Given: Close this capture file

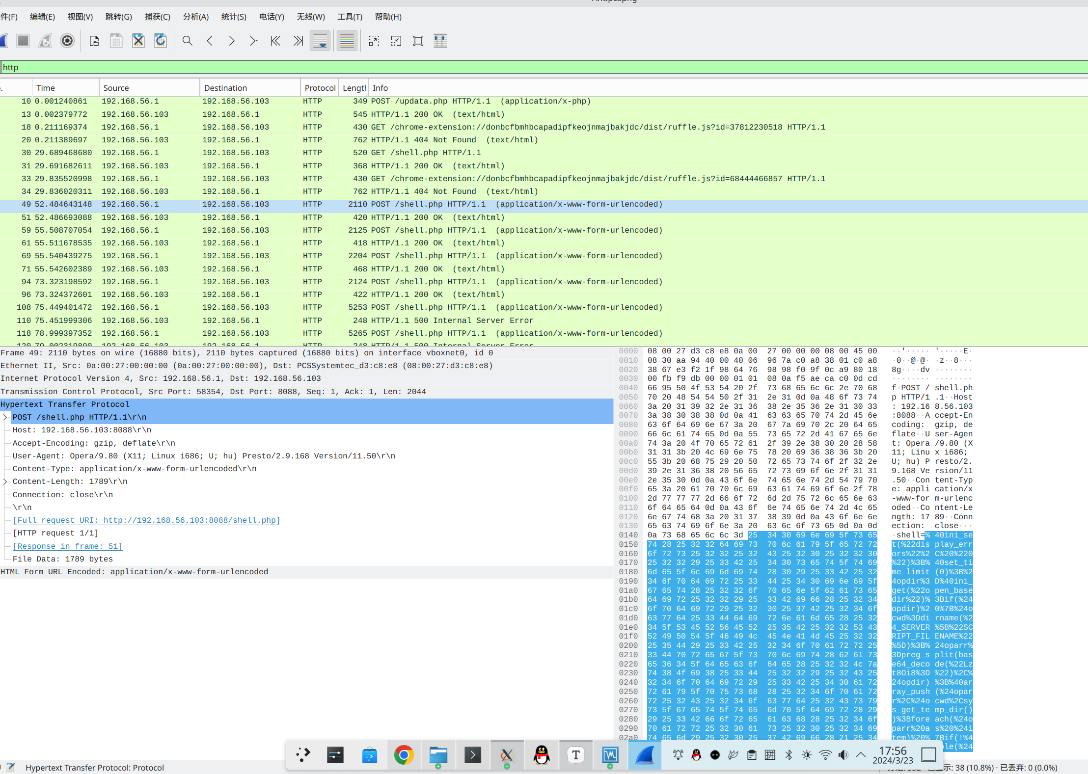Looking at the screenshot, I should 138,41.
